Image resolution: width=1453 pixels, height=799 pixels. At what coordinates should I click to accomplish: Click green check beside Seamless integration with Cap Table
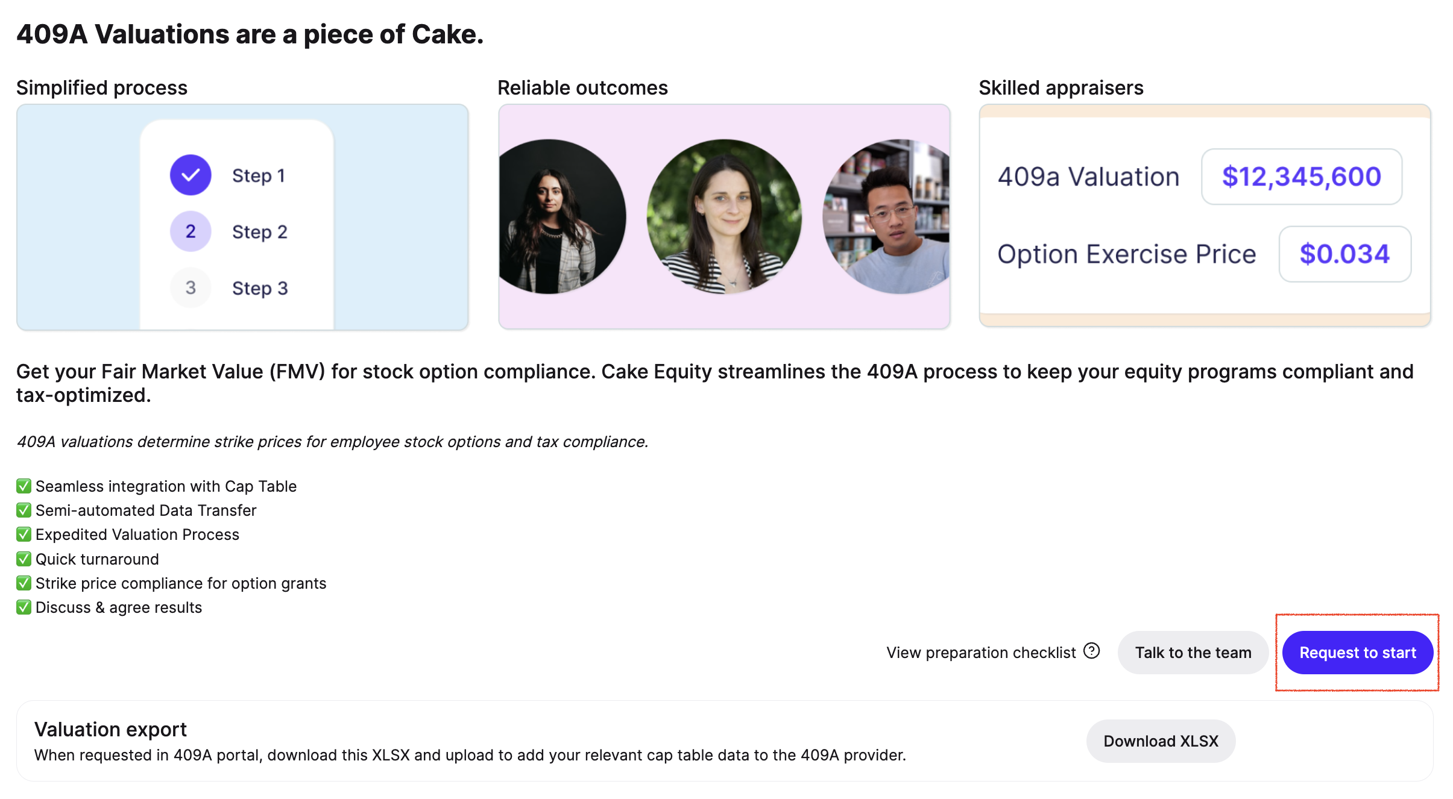[x=24, y=486]
